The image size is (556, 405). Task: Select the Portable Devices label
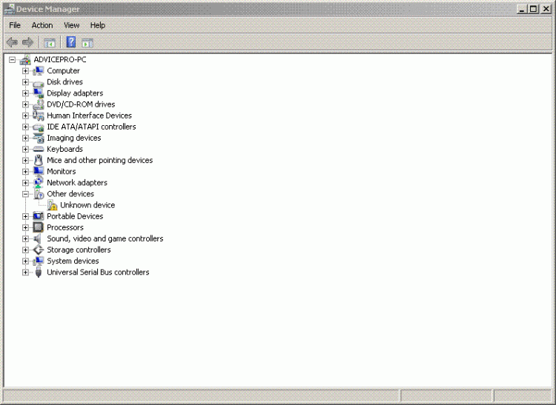(75, 216)
